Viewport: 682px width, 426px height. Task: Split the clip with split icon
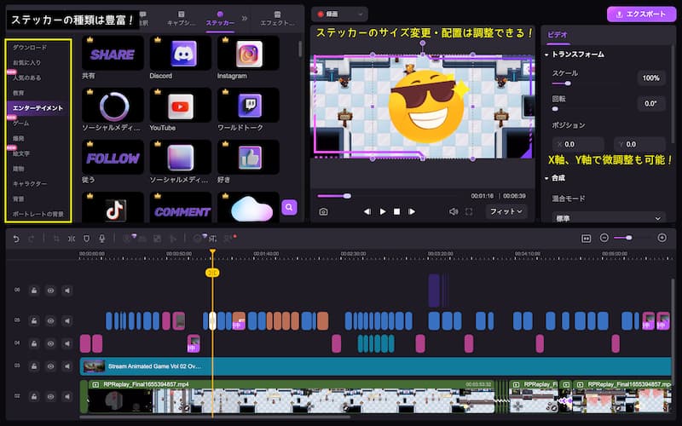point(72,239)
